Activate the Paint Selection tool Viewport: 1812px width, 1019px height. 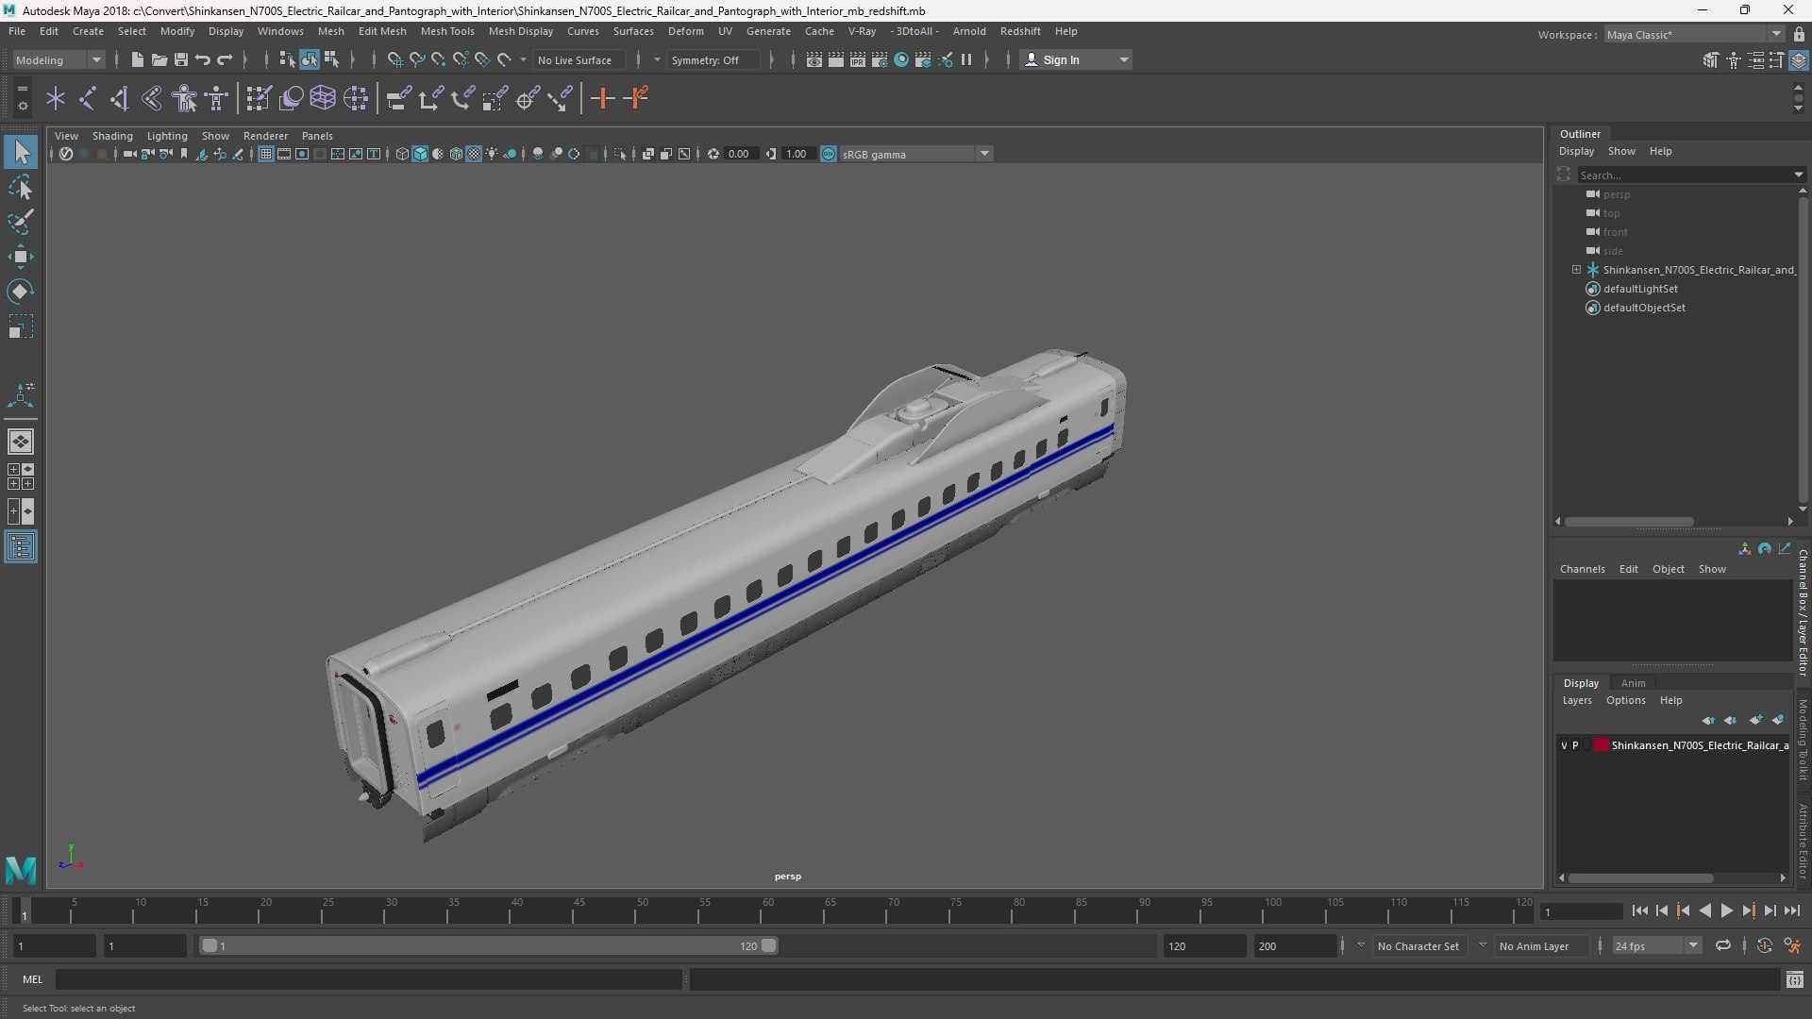(x=21, y=222)
